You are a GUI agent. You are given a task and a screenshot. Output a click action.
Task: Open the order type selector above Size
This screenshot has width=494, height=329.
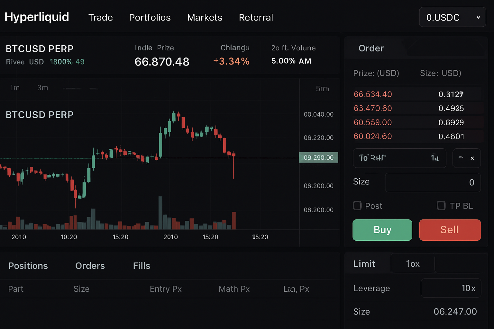[x=399, y=158]
